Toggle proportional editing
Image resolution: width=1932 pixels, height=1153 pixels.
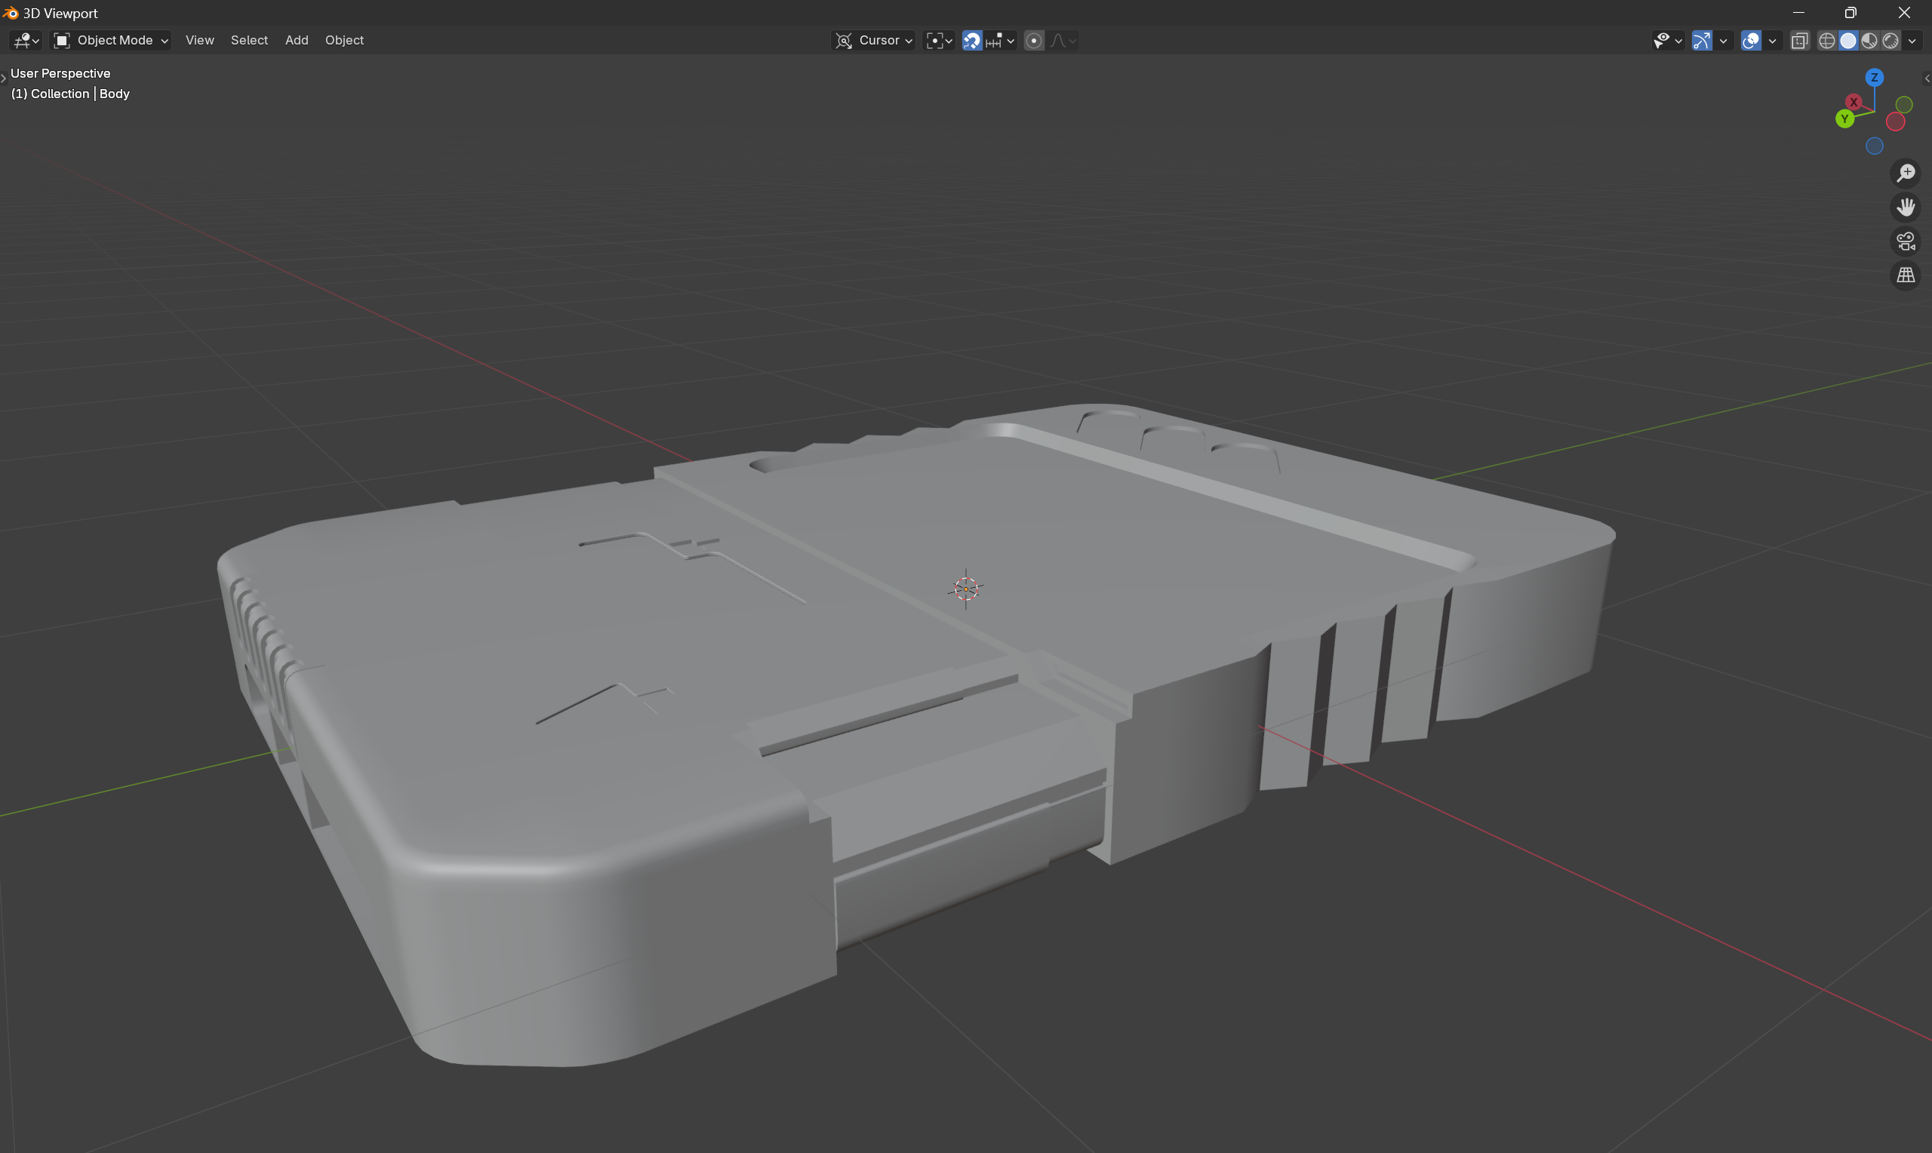coord(1033,41)
